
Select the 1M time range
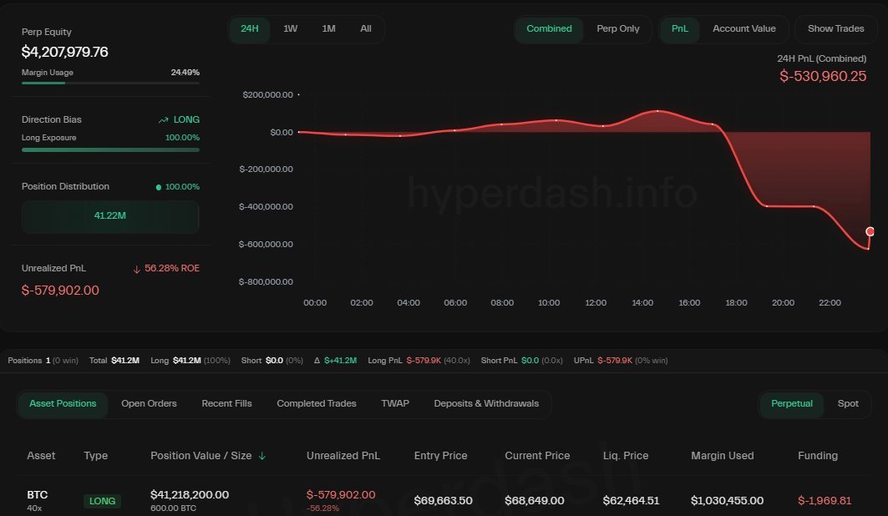pos(328,28)
